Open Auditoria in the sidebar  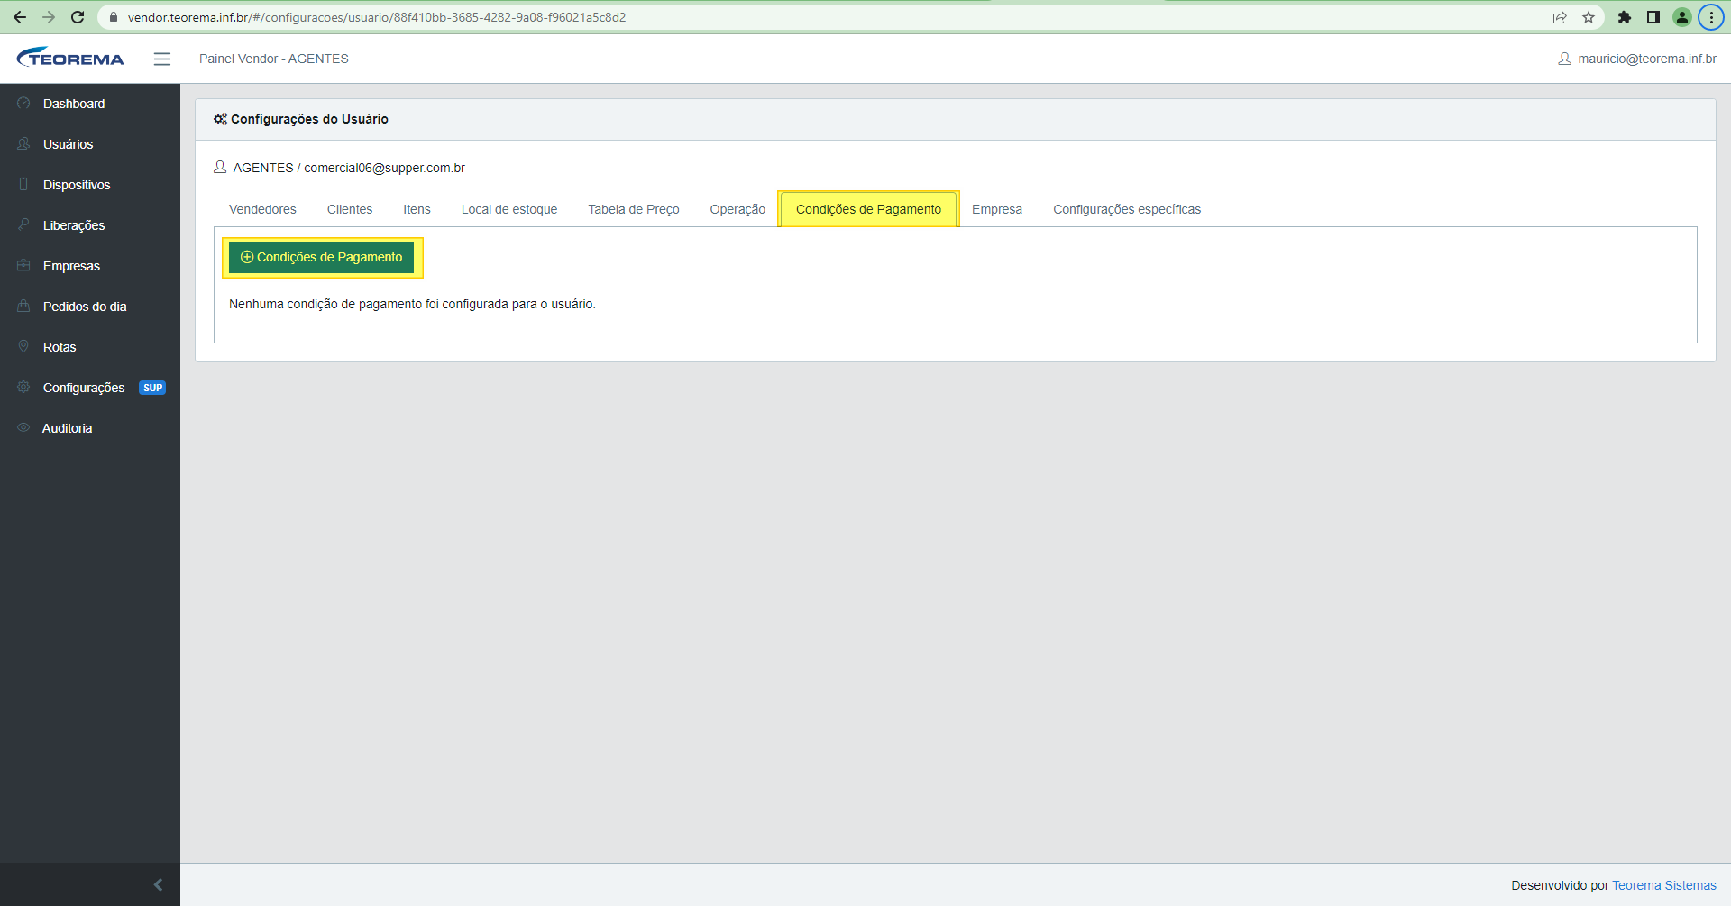pyautogui.click(x=90, y=428)
